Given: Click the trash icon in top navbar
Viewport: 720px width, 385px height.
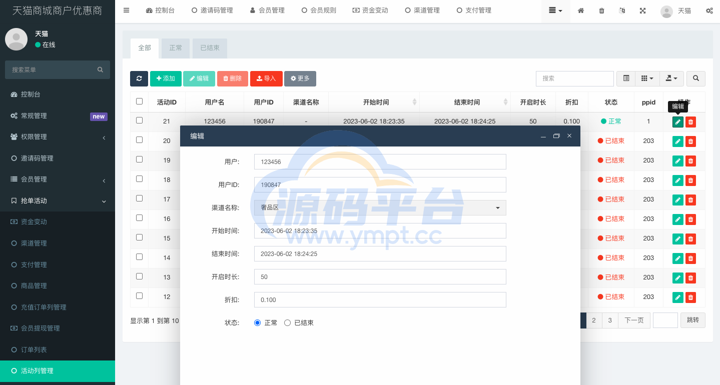Looking at the screenshot, I should pos(601,10).
